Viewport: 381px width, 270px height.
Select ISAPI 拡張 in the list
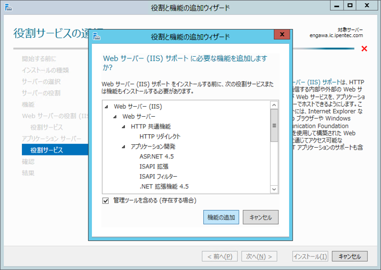154,167
